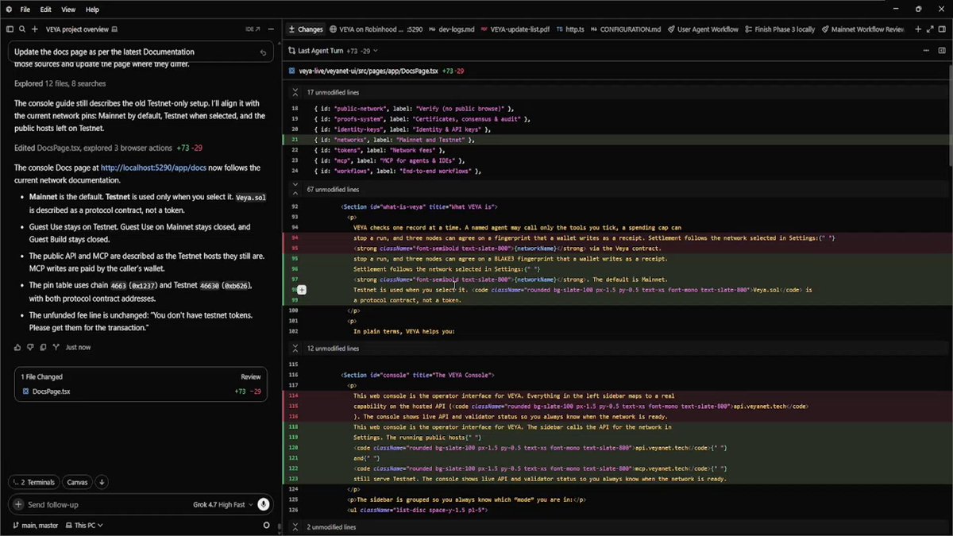Click the Review button in file changes card
Image resolution: width=953 pixels, height=536 pixels.
tap(251, 377)
